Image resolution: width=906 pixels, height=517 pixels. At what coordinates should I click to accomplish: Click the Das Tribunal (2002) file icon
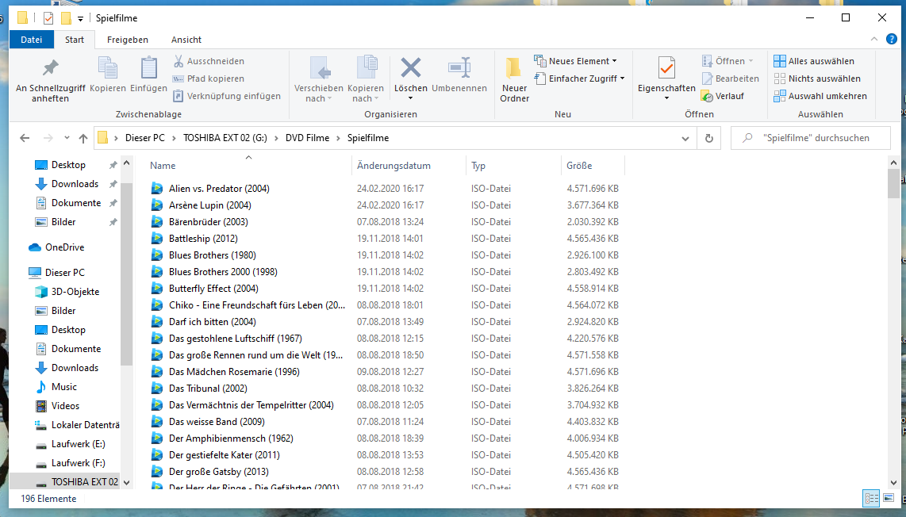click(156, 389)
